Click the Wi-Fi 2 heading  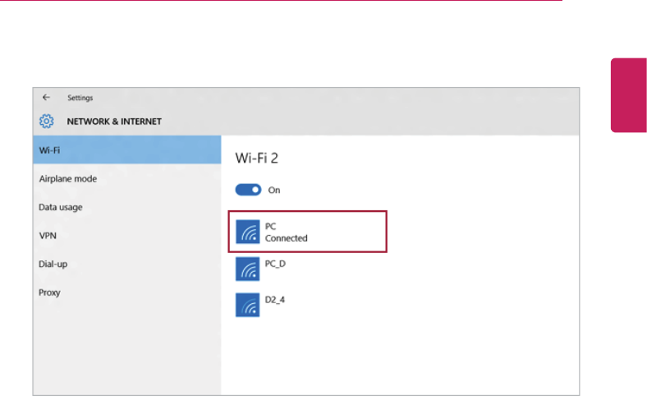click(x=258, y=158)
